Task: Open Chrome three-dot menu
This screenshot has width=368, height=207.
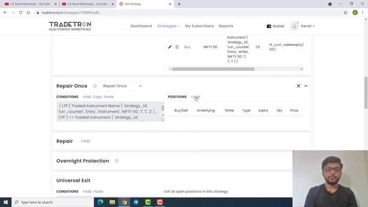Action: (363, 13)
